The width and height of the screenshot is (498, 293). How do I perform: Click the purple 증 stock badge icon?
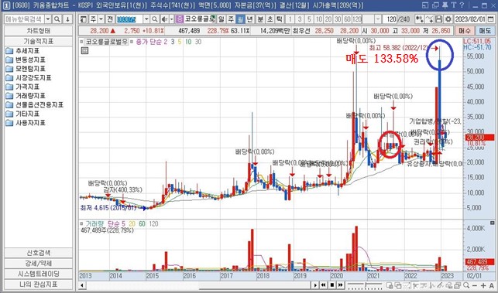click(180, 19)
